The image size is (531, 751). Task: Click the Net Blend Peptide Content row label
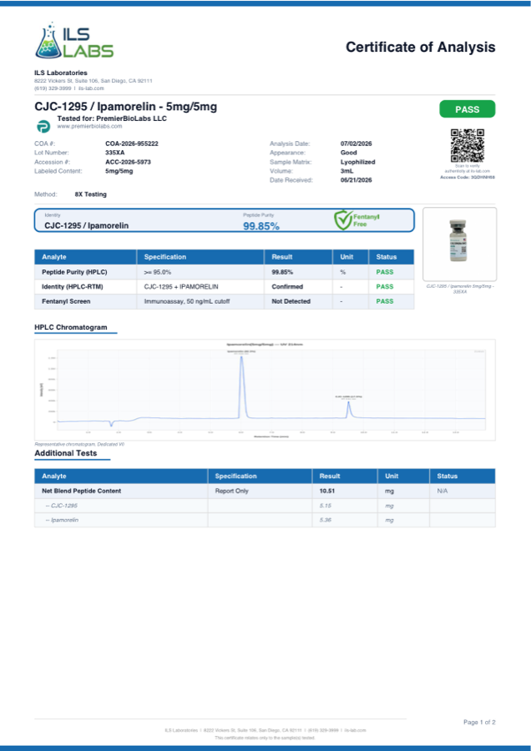pos(82,491)
